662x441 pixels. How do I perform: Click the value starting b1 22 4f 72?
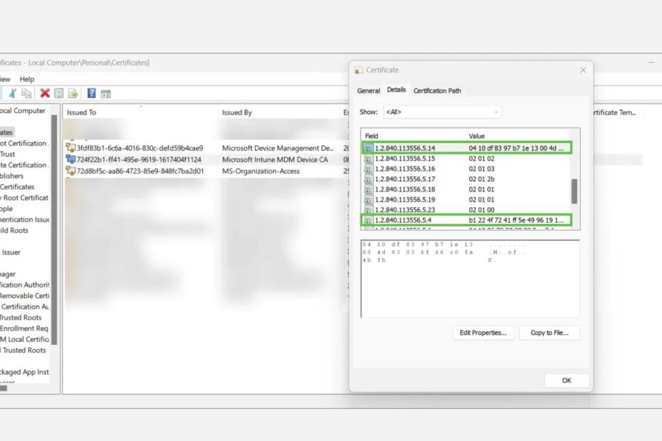(x=516, y=220)
